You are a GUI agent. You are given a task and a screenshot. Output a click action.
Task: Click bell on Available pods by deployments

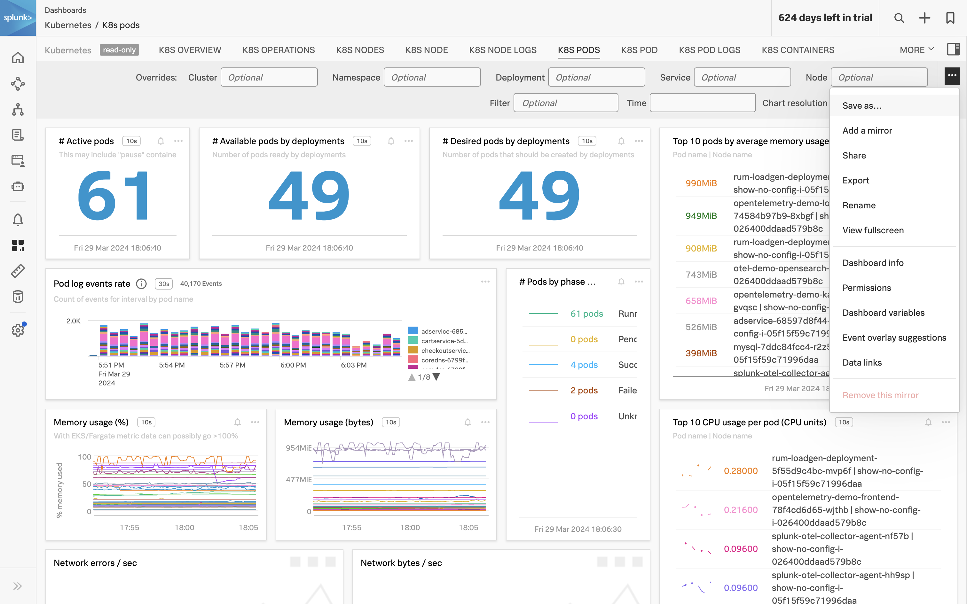coord(391,141)
